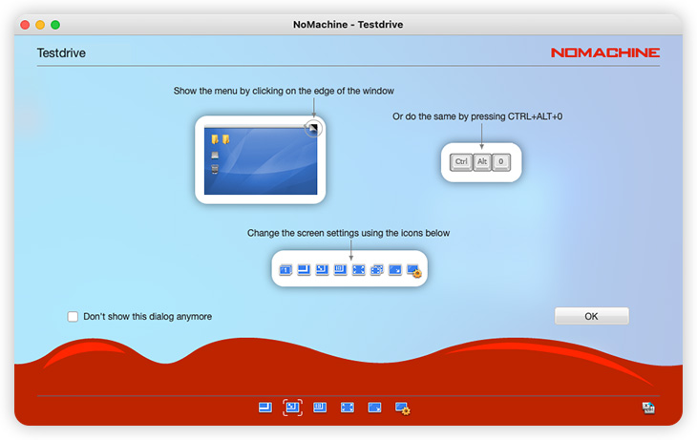Click the third icon in the bottom toolbar

(320, 408)
